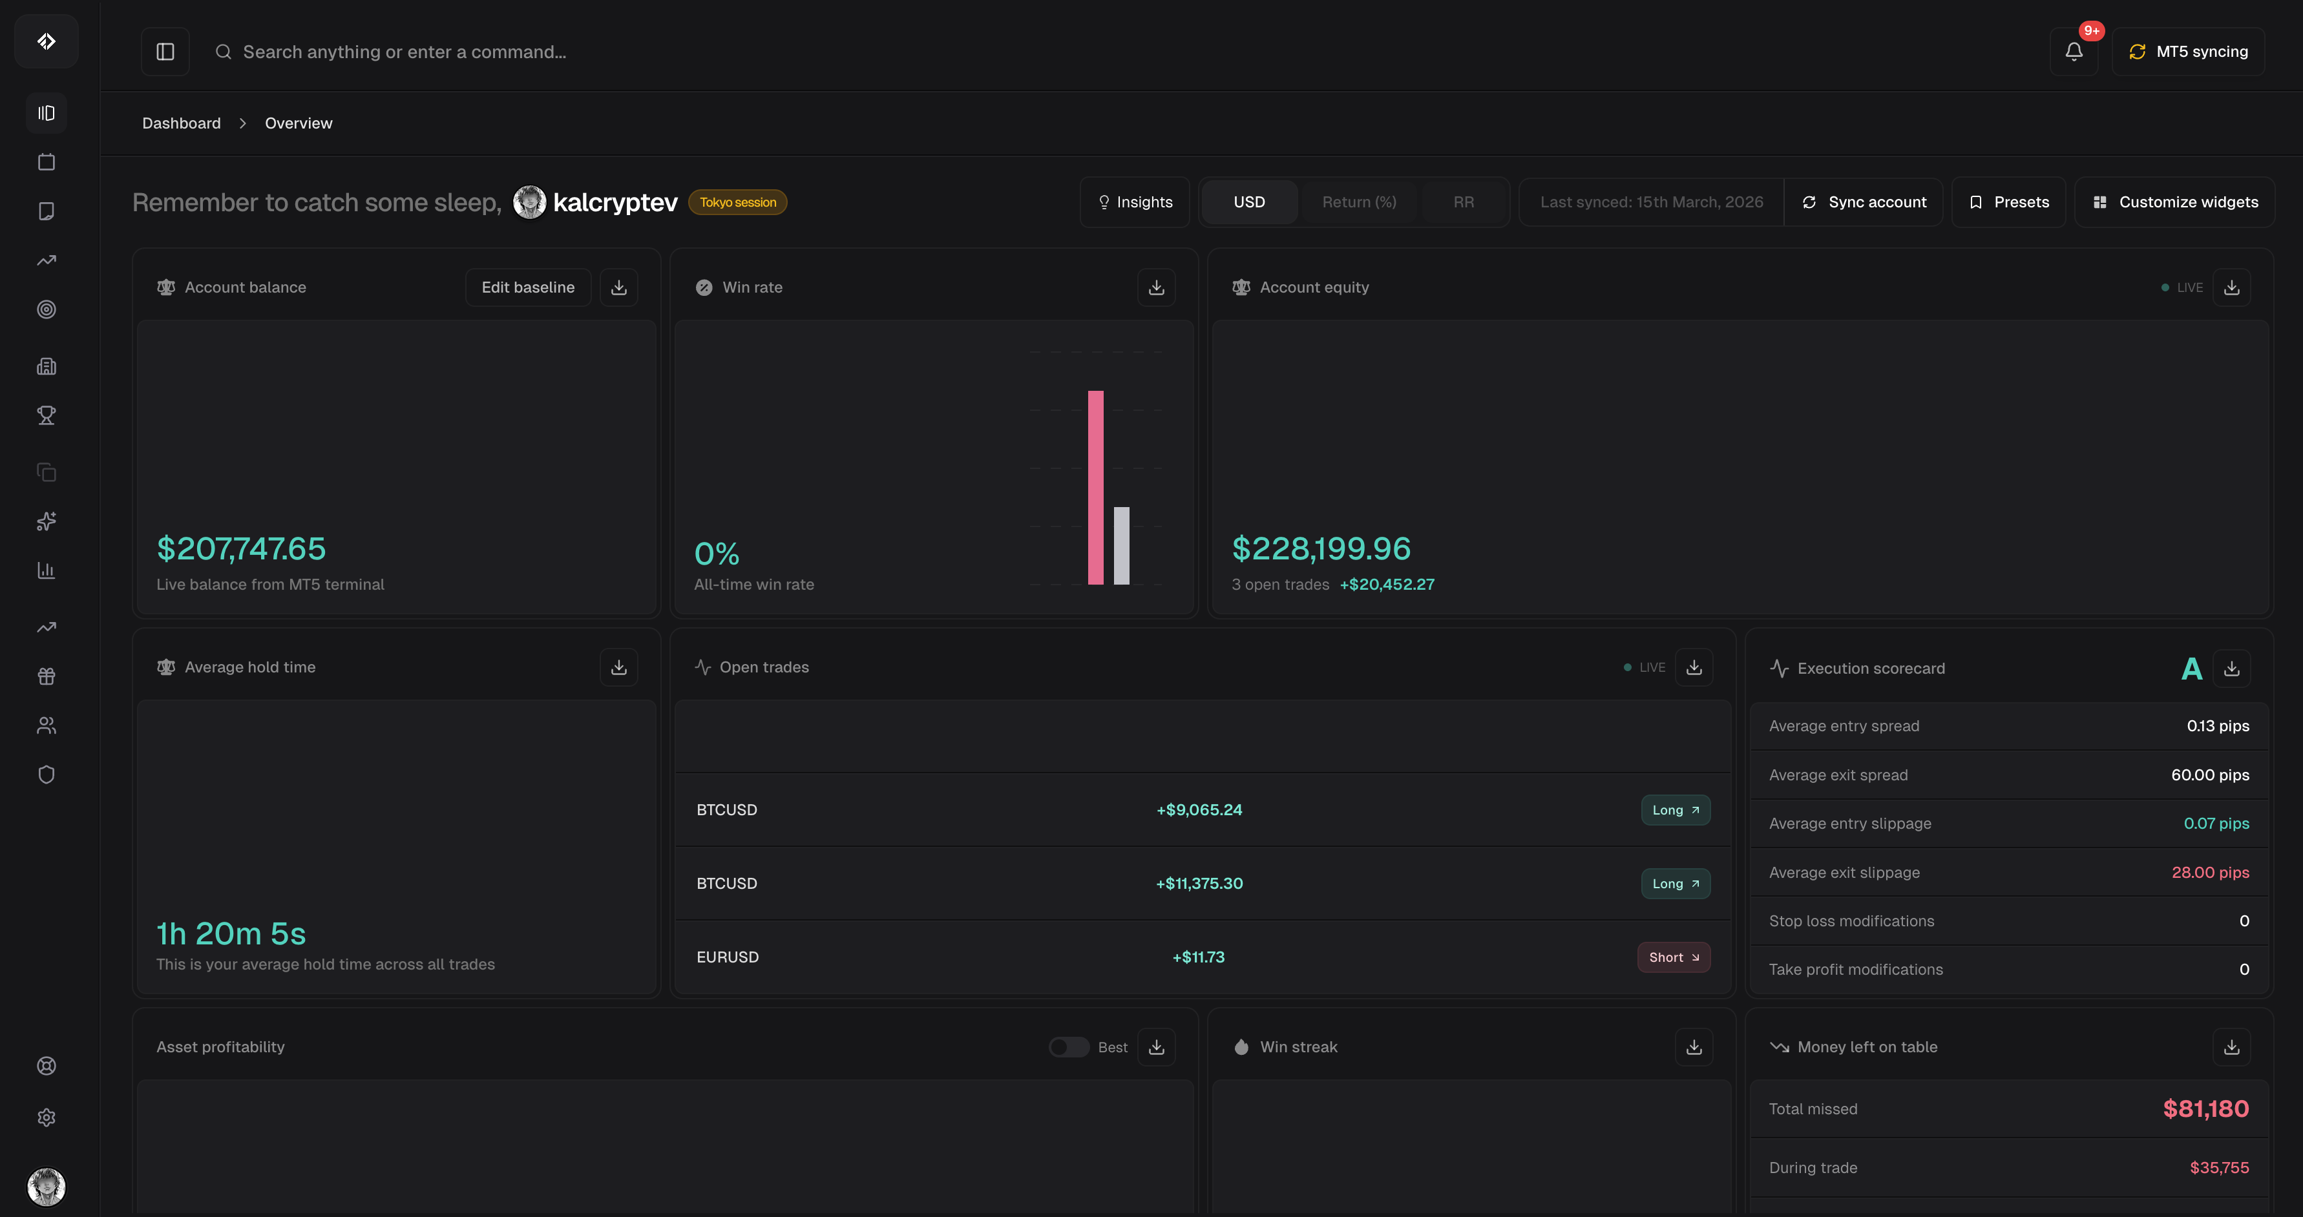Click the calendar icon in sidebar
The height and width of the screenshot is (1217, 2303).
(x=47, y=161)
